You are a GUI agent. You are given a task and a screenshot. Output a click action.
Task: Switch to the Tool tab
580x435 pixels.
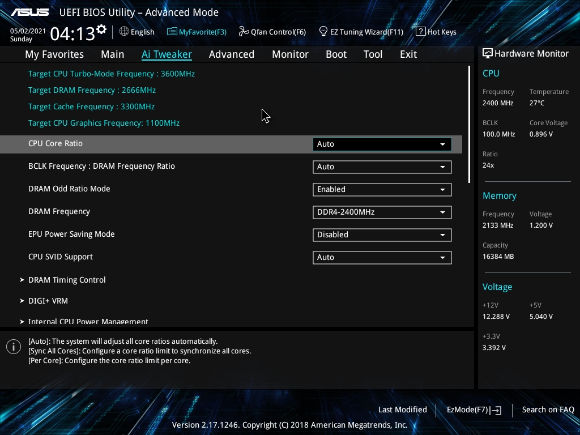tap(373, 54)
